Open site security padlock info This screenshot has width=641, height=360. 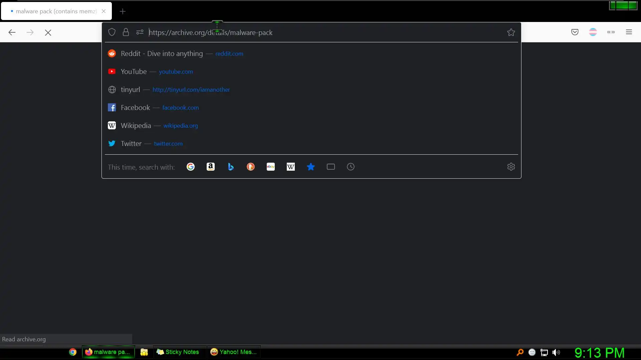126,32
